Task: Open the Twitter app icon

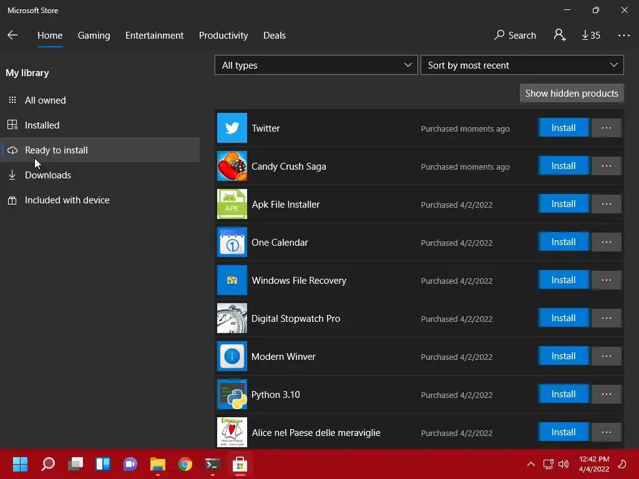Action: [232, 128]
